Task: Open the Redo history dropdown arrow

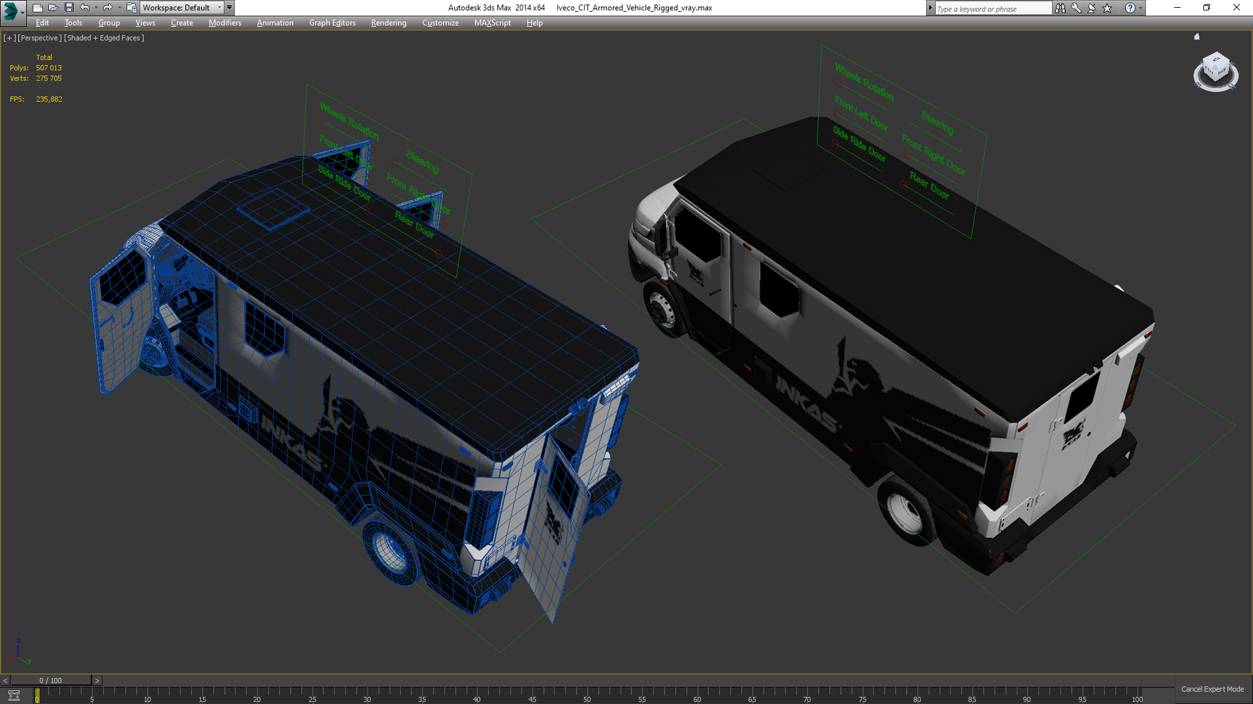Action: coord(119,8)
